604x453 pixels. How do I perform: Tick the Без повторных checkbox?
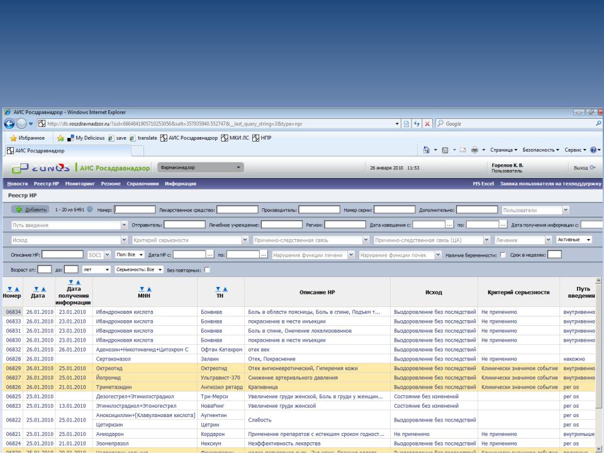(207, 270)
